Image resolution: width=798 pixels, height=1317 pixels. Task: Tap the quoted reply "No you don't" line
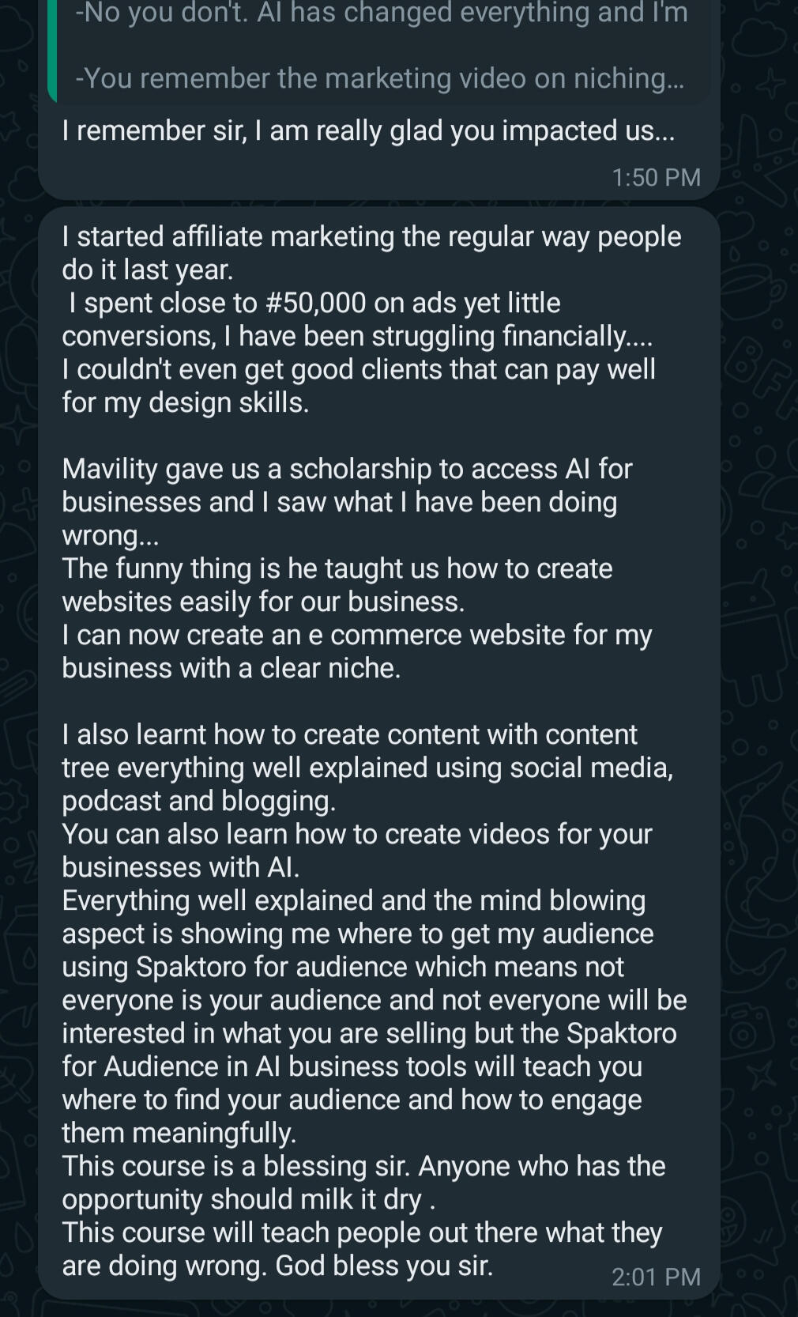pyautogui.click(x=381, y=13)
